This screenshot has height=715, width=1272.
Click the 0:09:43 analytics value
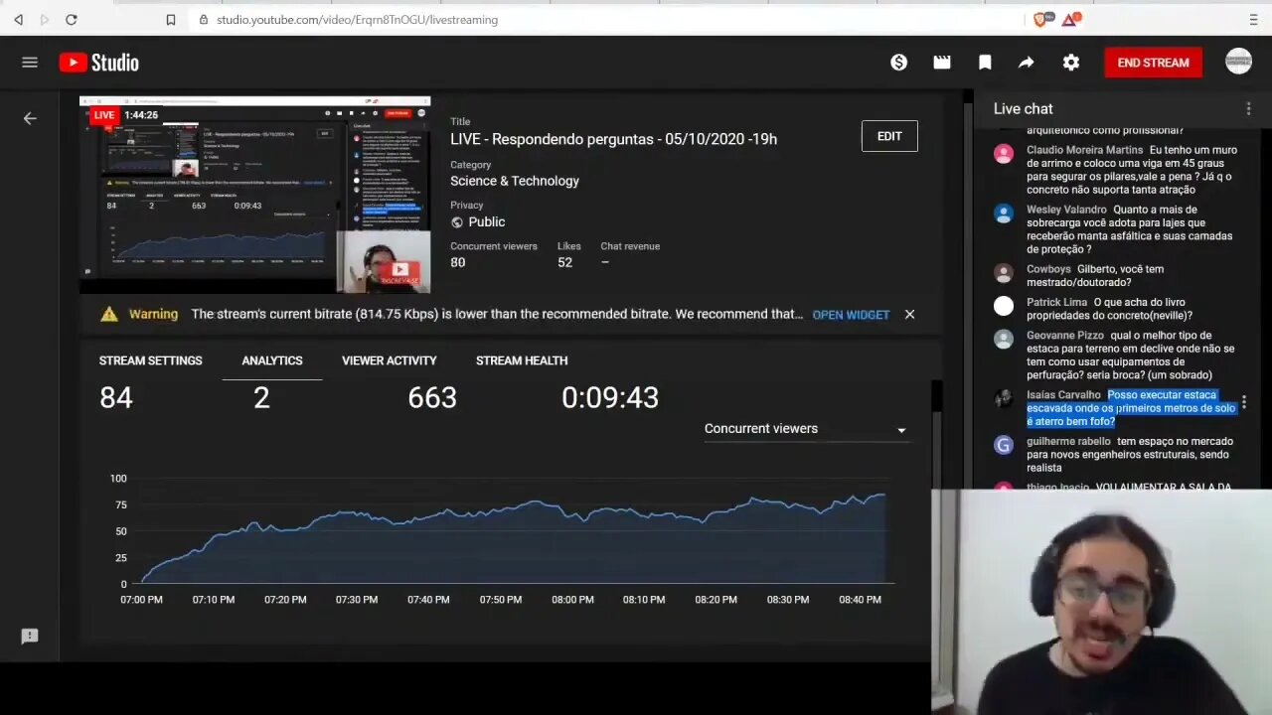(610, 398)
